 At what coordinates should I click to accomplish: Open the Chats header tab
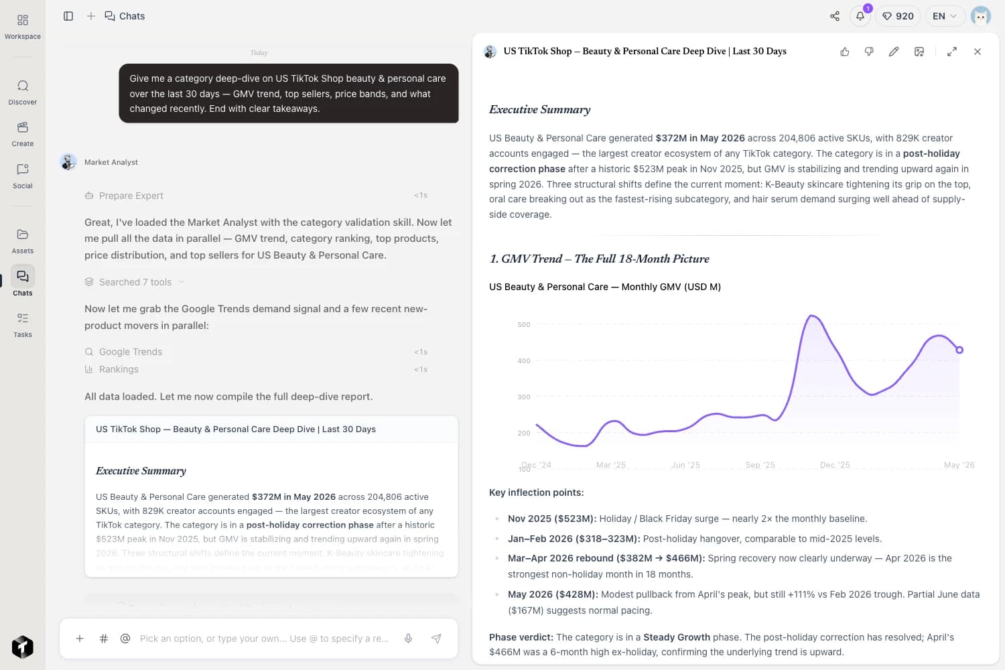coord(125,16)
